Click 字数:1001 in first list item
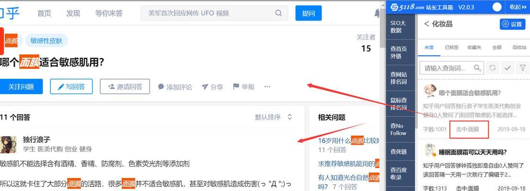Viewport: 530px width, 191px height. coord(435,129)
